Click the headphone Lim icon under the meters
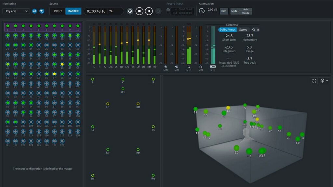 point(201,67)
